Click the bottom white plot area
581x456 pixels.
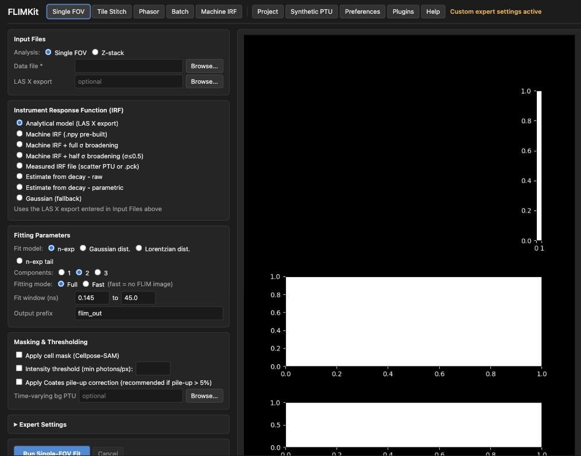click(x=413, y=425)
